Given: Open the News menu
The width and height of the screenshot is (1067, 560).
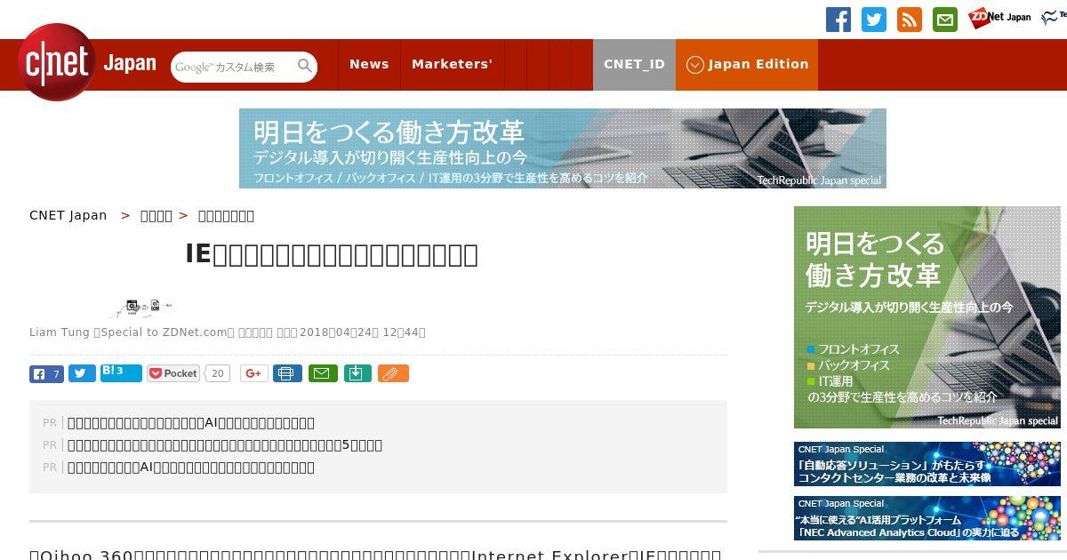Looking at the screenshot, I should click(369, 64).
